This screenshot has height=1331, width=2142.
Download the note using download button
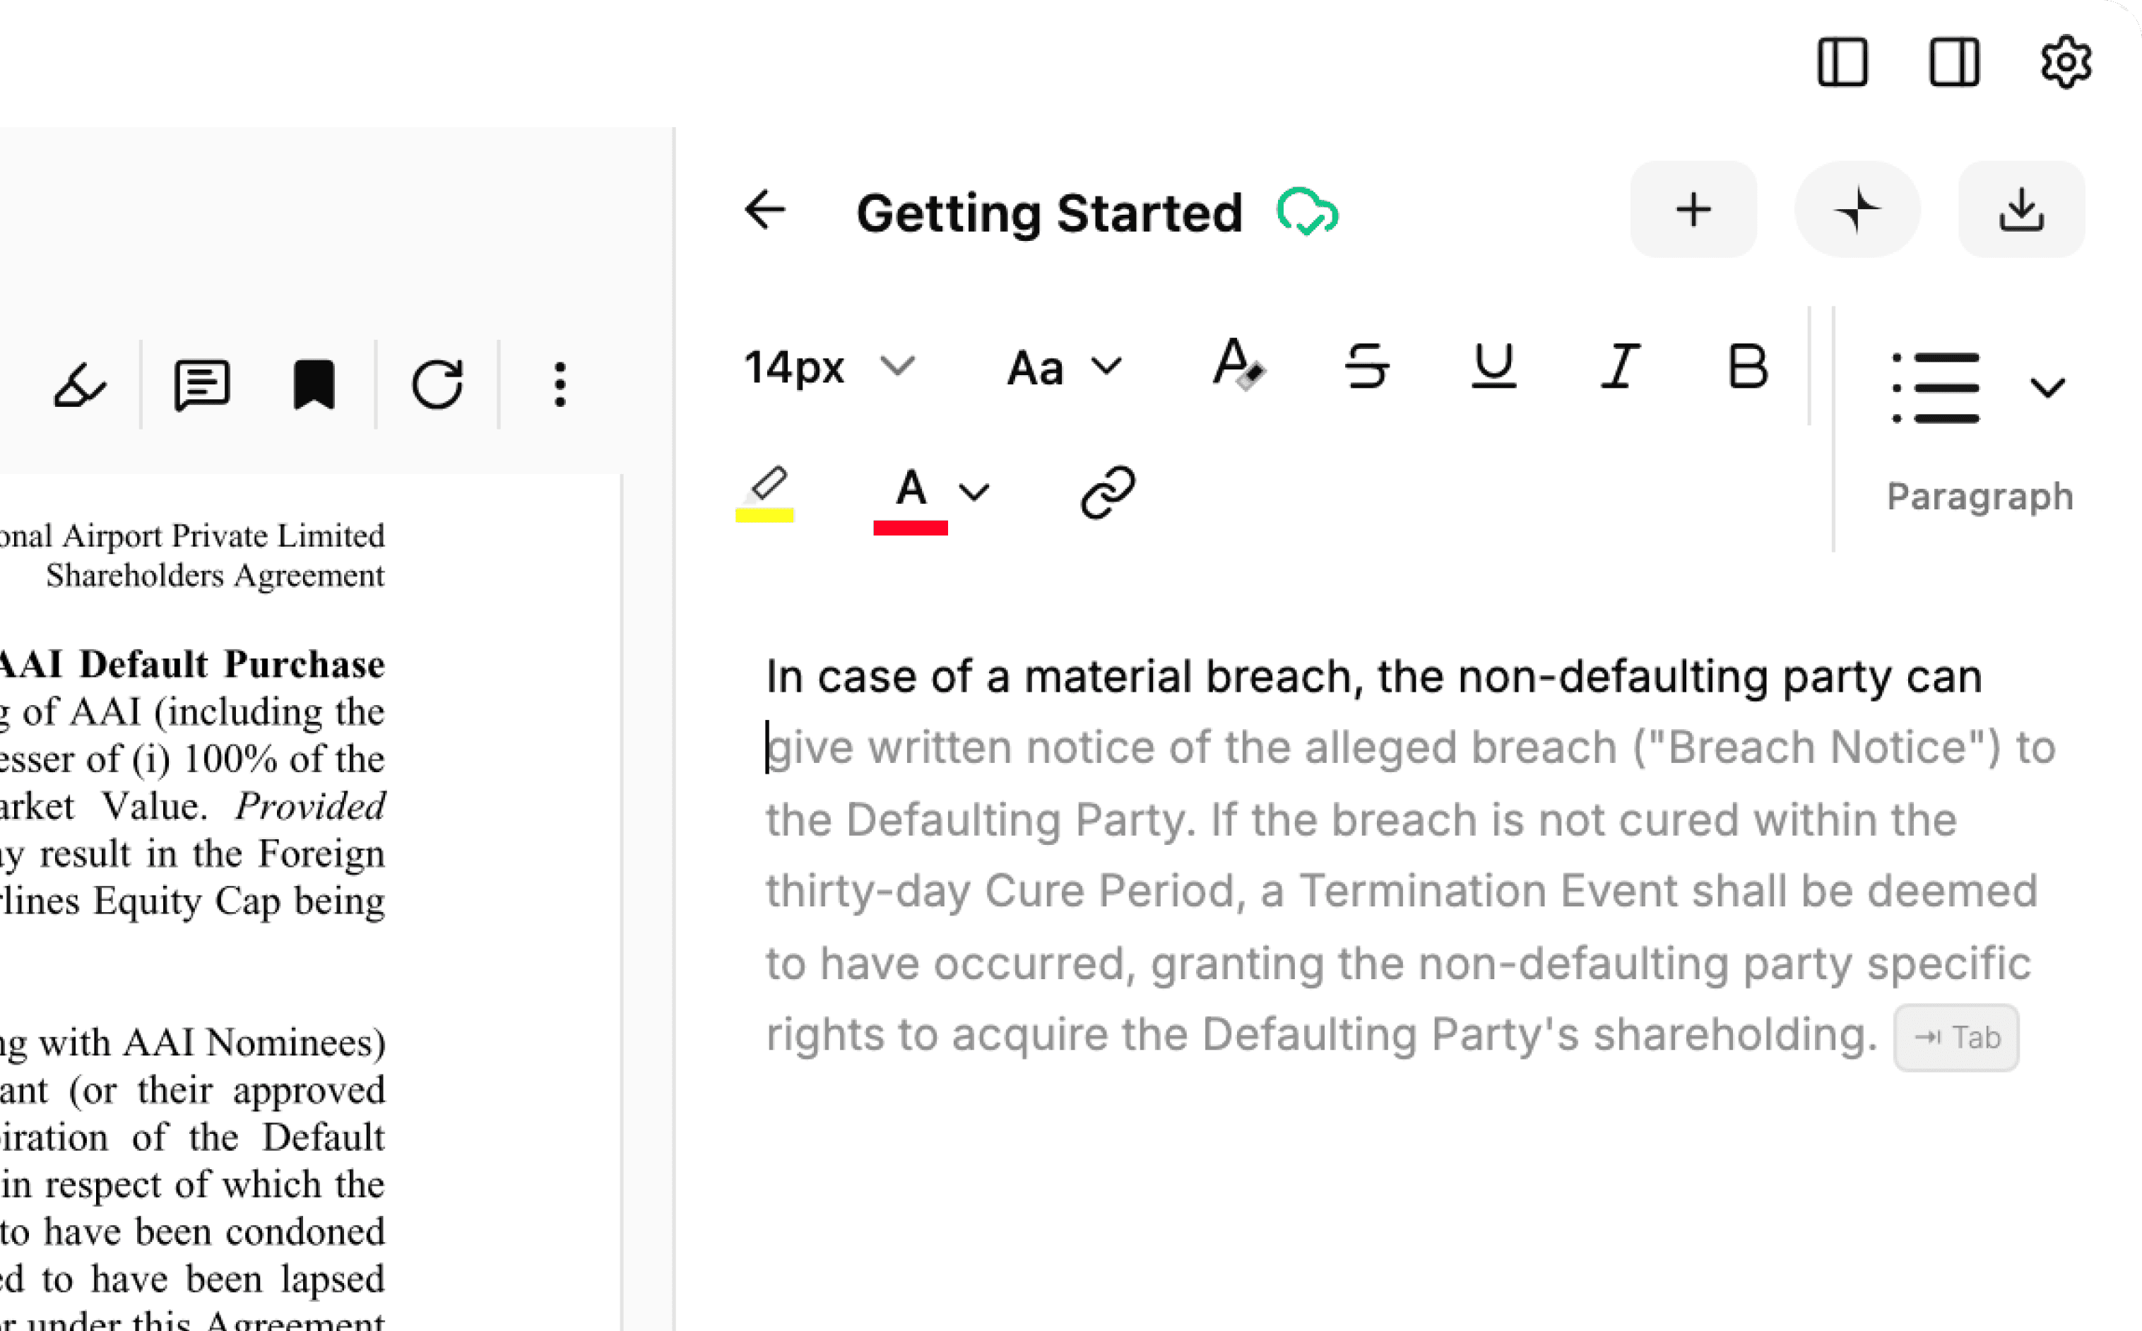(x=2020, y=211)
